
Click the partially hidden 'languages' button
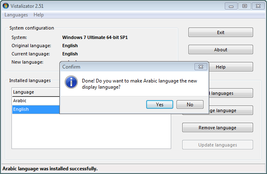click(x=231, y=93)
